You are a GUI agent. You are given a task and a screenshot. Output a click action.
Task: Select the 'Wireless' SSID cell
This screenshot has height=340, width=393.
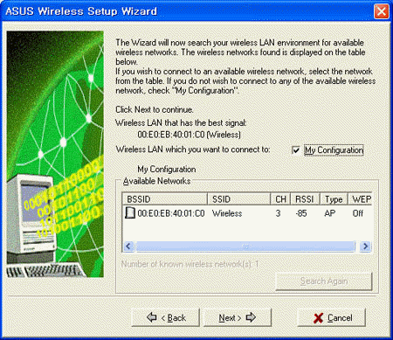click(x=227, y=213)
